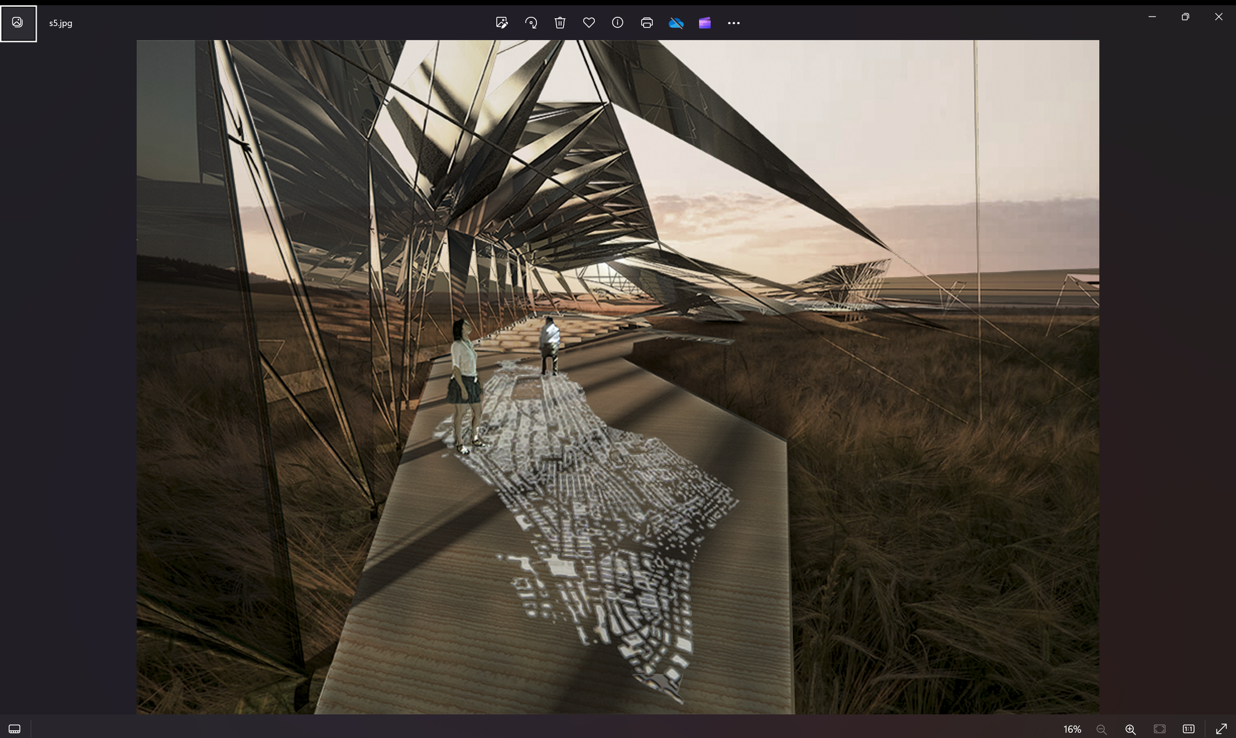This screenshot has height=738, width=1236.
Task: Mark photo as favorite with heart
Action: (588, 23)
